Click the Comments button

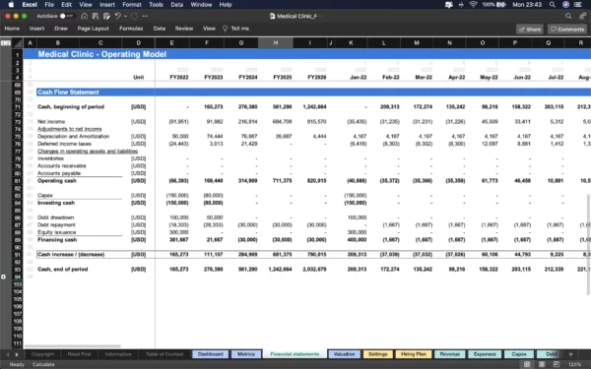567,29
